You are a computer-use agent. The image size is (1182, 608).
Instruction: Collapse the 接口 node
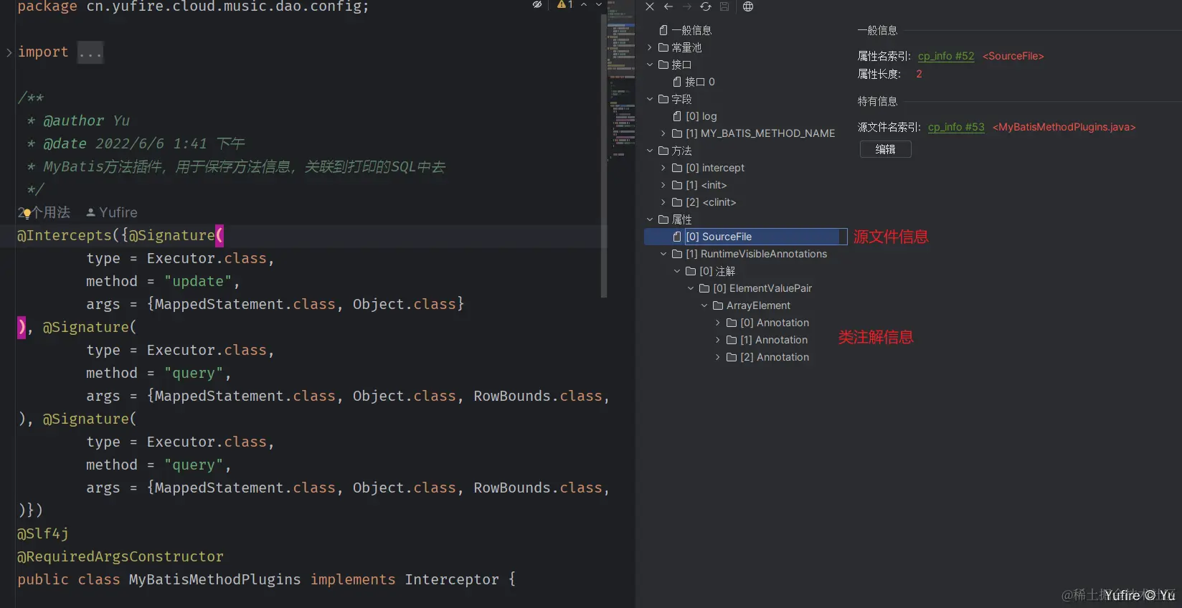(650, 65)
